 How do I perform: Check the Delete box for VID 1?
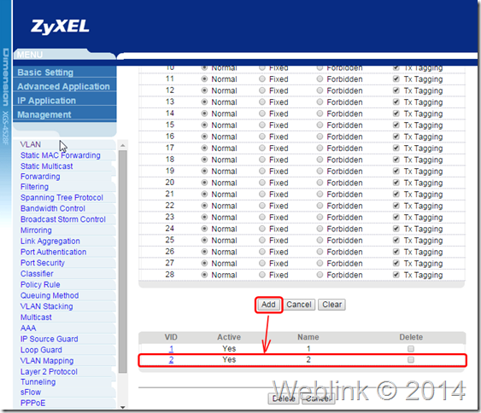click(x=411, y=349)
